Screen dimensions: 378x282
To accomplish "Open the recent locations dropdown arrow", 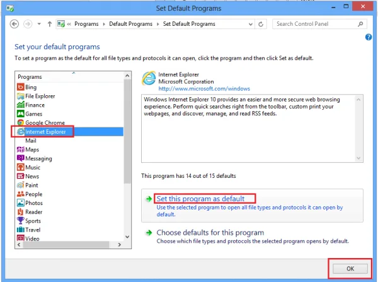I will tap(39, 24).
